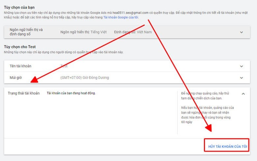Image resolution: width=257 pixels, height=161 pixels.
Task: Click the Định dạng số: Việt Nam value
Action: 133,32
